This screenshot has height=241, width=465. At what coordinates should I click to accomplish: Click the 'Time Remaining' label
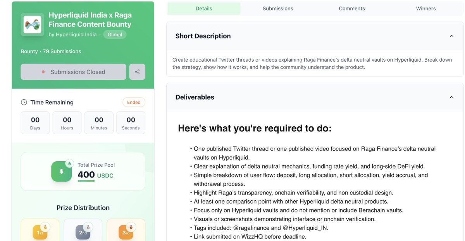[x=52, y=102]
